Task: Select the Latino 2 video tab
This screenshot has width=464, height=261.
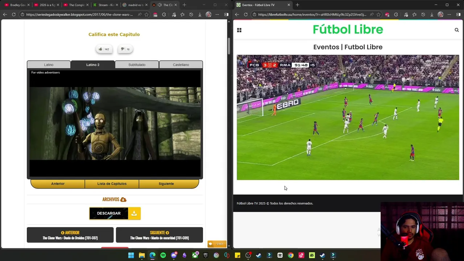Action: [x=93, y=65]
